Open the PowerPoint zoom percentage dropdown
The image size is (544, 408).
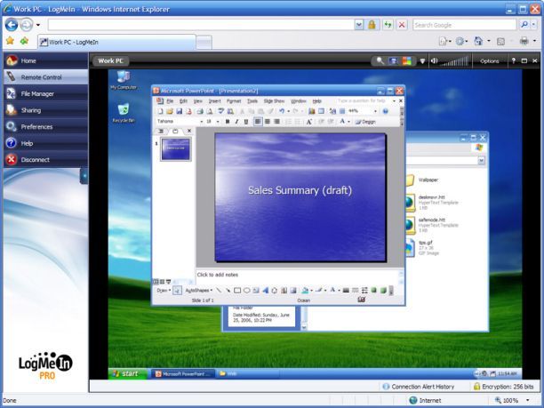pyautogui.click(x=375, y=111)
